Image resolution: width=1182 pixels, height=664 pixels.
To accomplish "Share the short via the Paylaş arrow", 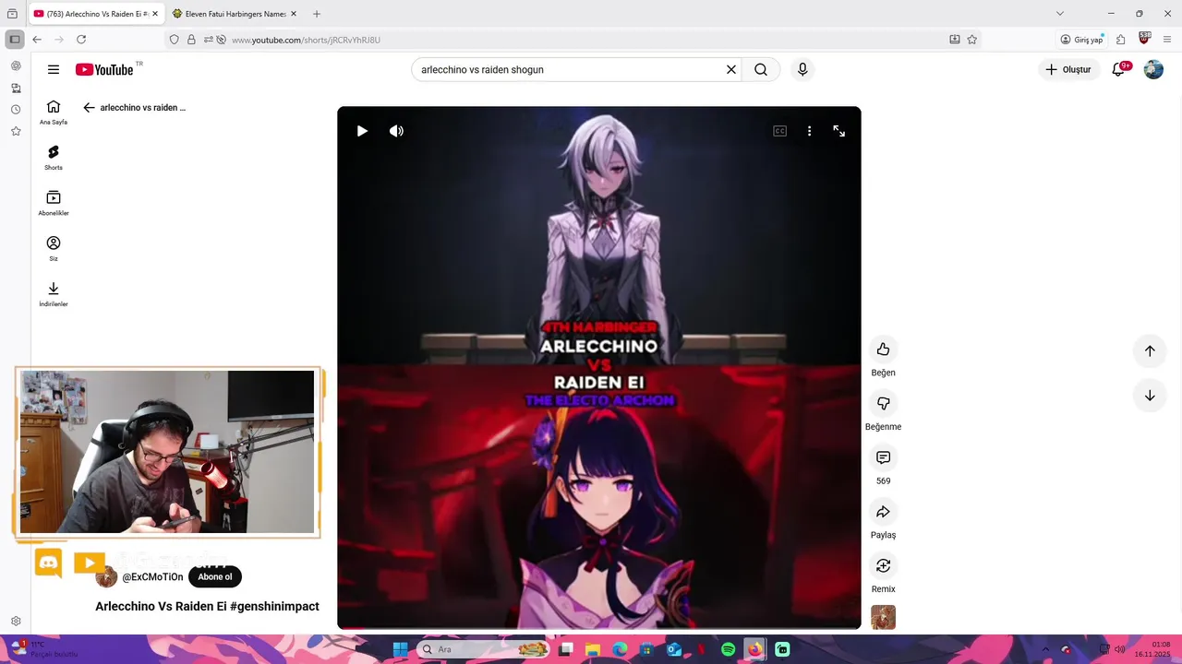I will (883, 512).
